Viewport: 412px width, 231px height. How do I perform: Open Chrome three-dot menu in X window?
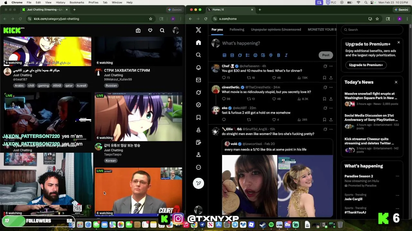[x=407, y=19]
